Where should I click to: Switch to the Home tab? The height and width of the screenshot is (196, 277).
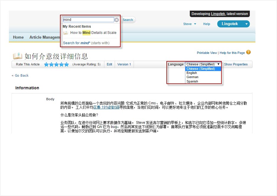(x=18, y=37)
